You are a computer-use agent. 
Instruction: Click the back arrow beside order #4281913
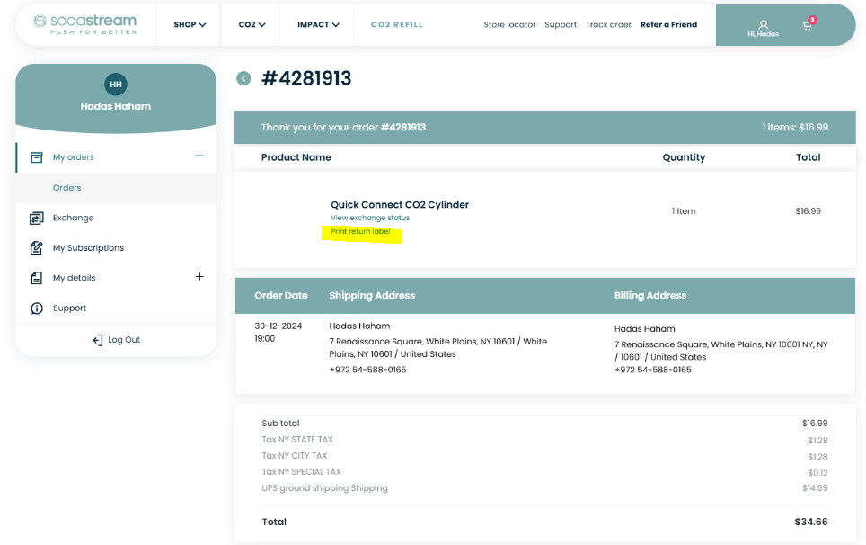[x=243, y=78]
